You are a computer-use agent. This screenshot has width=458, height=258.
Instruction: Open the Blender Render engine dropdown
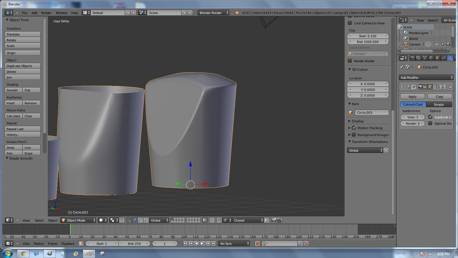213,13
